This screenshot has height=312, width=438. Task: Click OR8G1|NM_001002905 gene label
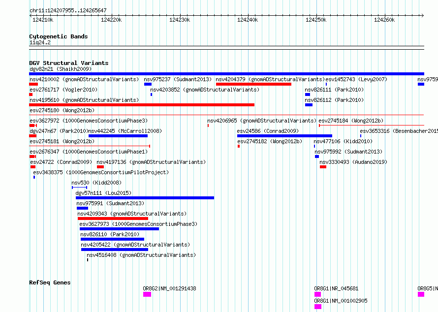(341, 301)
